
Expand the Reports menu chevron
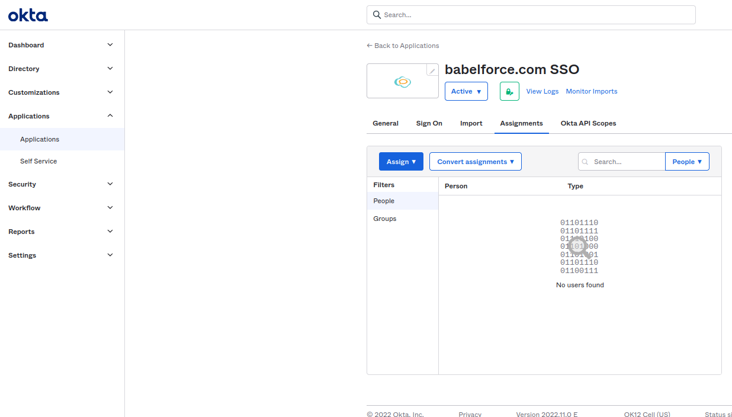[110, 232]
